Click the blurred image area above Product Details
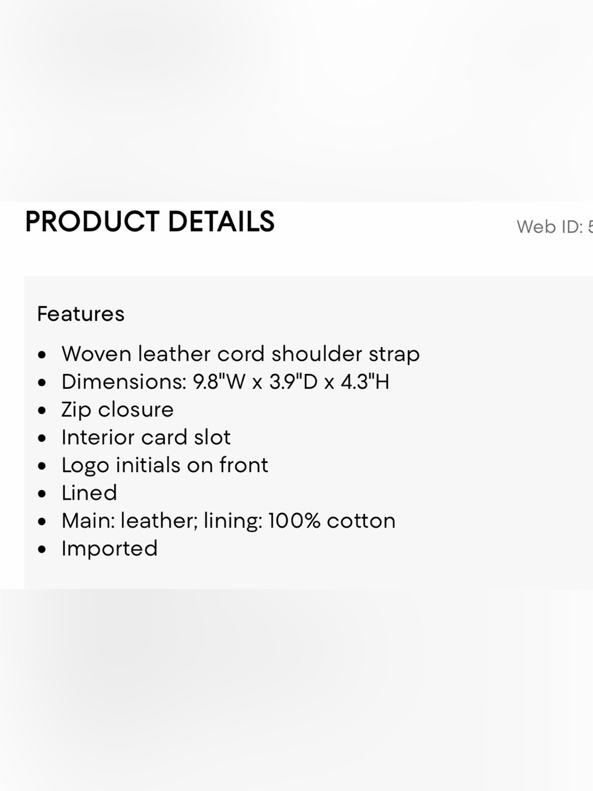 point(296,101)
